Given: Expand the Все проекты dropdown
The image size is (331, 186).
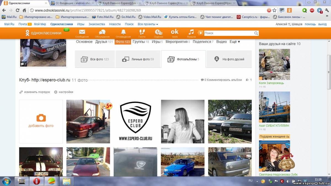Looking at the screenshot, I should (x=148, y=24).
